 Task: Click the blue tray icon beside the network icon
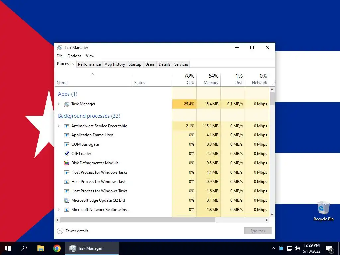pyautogui.click(x=281, y=248)
